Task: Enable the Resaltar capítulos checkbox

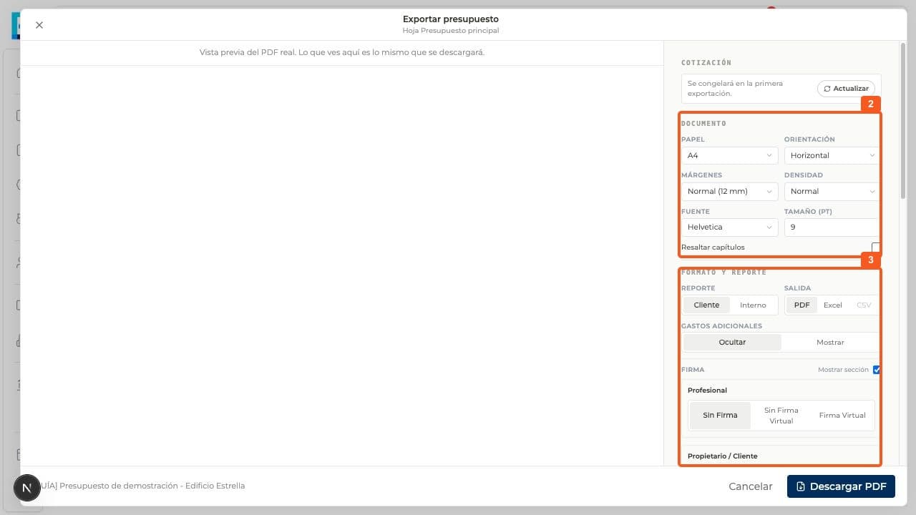Action: pyautogui.click(x=876, y=247)
